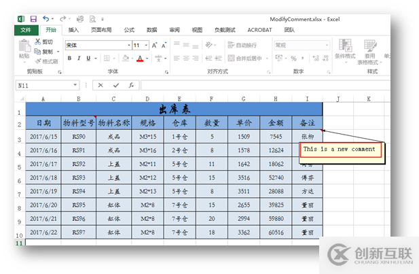Open the ACROBAT ribbon tab

(x=259, y=30)
